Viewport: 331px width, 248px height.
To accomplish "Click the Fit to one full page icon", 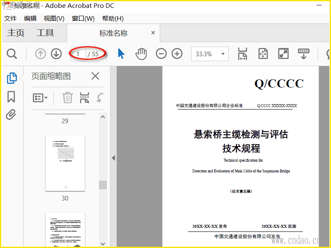I will [x=263, y=54].
